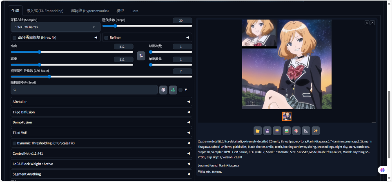This screenshot has height=182, width=392.
Task: Send image to inpaint palette icon
Action: 296,131
